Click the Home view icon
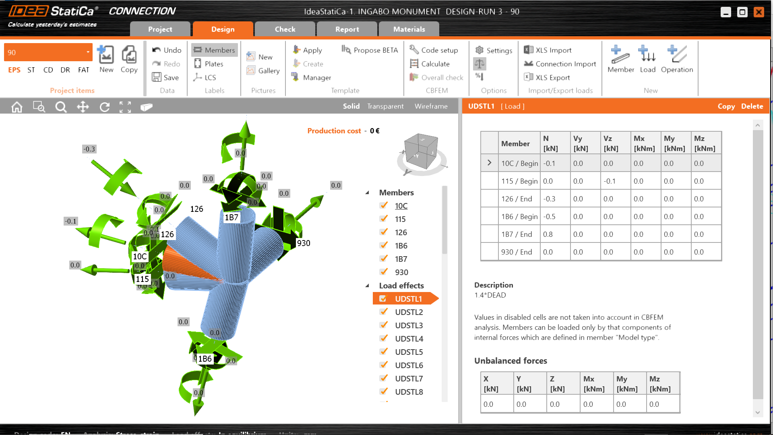Image resolution: width=773 pixels, height=435 pixels. [x=17, y=107]
